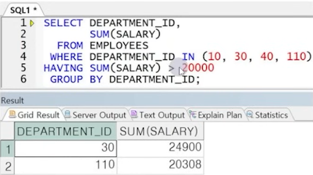
Task: Click the cell showing salary sum 24900
Action: point(160,149)
